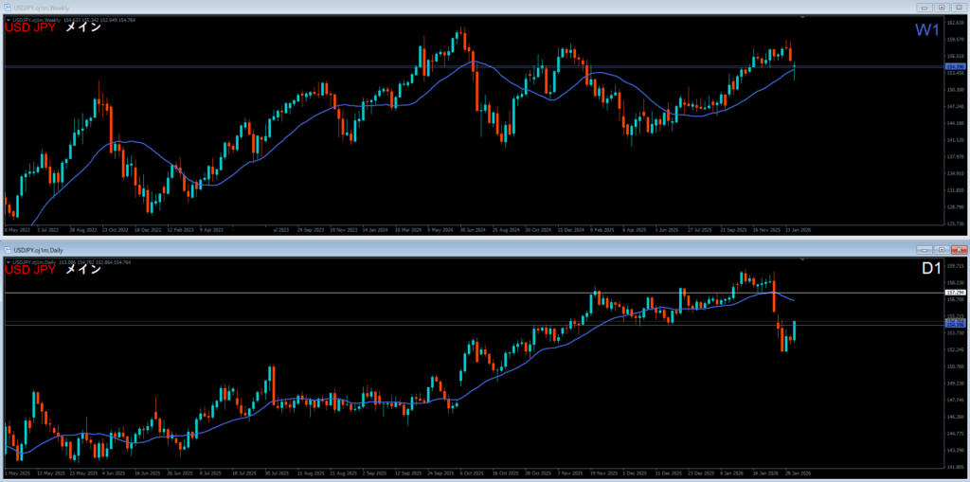Screen dimensions: 970x482
Task: Maximize the USDJPY Daily chart window
Action: pos(942,249)
